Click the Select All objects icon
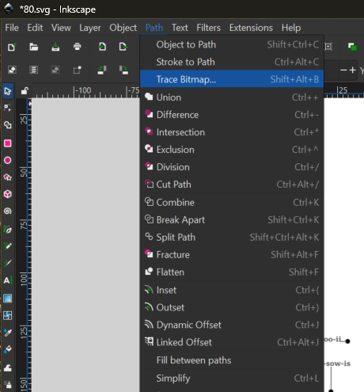 [x=12, y=70]
